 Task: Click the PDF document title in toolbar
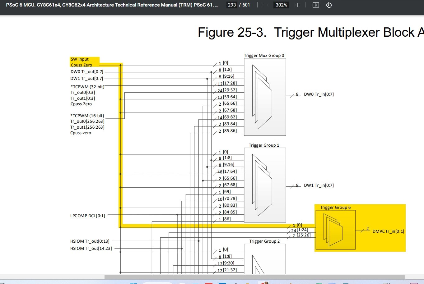point(112,5)
